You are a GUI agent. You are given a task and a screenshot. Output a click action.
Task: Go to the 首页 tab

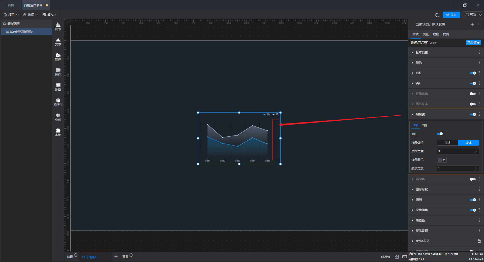coord(11,5)
